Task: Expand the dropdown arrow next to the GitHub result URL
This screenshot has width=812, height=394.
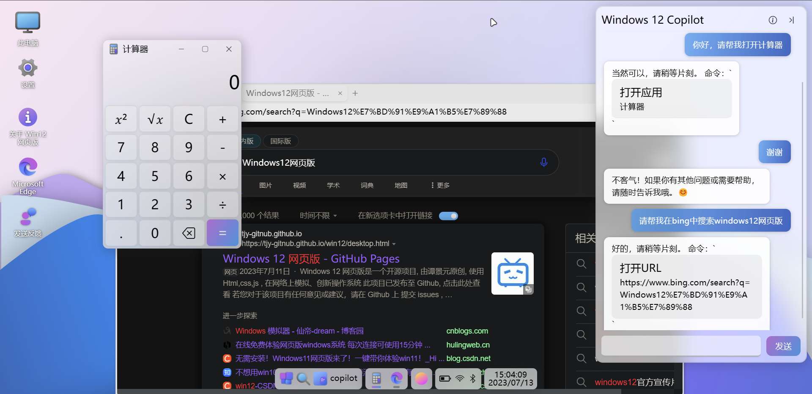Action: click(x=395, y=244)
